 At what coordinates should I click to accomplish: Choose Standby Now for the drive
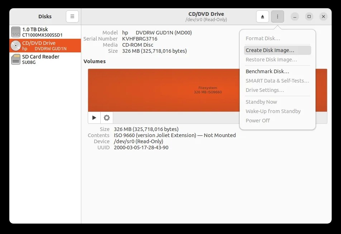pos(261,102)
